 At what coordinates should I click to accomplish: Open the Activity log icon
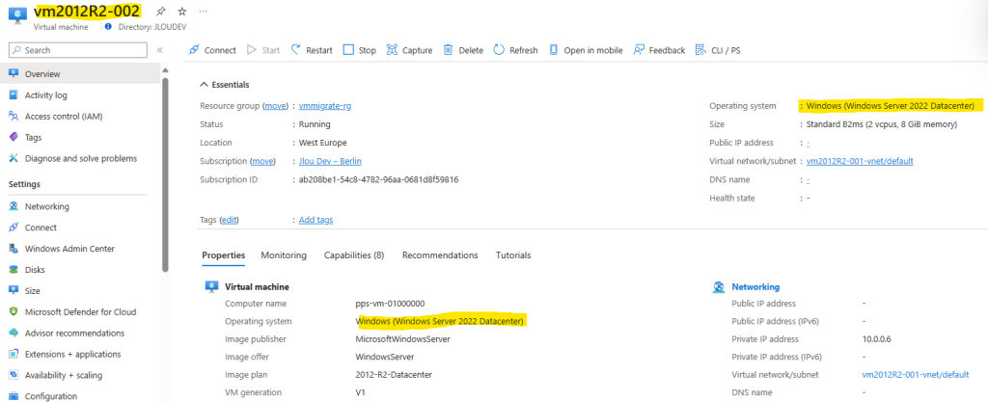pyautogui.click(x=14, y=95)
